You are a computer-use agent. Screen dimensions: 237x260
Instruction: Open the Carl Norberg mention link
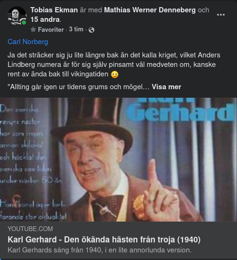(28, 42)
